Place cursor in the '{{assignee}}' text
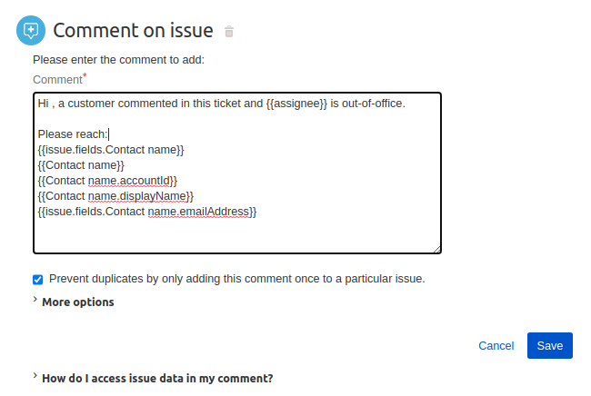 tap(296, 104)
